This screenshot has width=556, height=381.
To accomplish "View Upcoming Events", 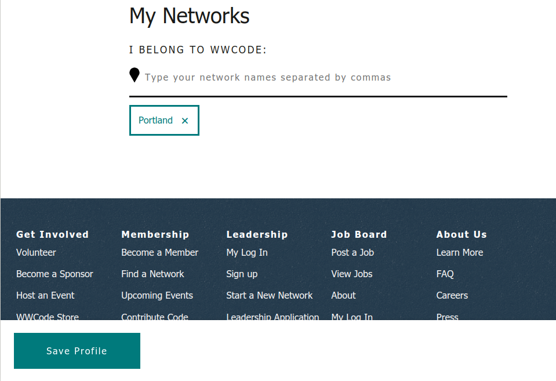I will [157, 296].
